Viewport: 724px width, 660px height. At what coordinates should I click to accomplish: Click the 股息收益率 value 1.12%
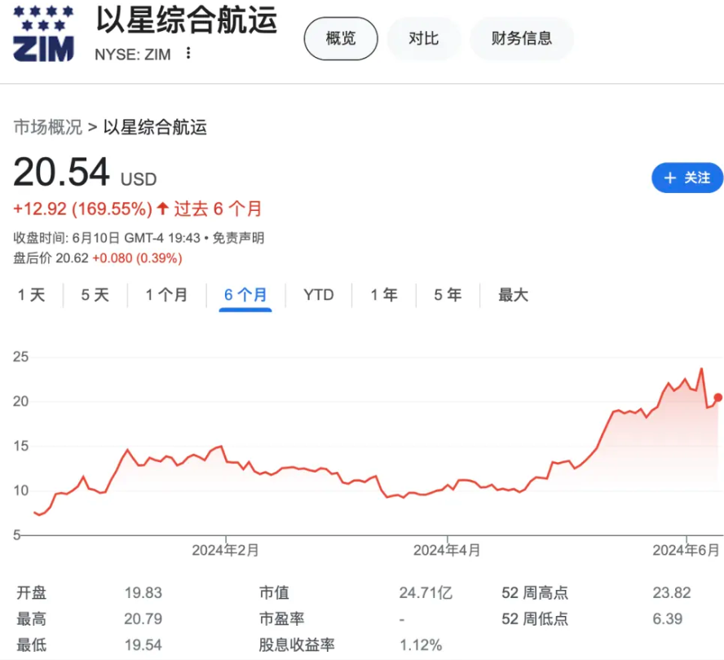(421, 645)
